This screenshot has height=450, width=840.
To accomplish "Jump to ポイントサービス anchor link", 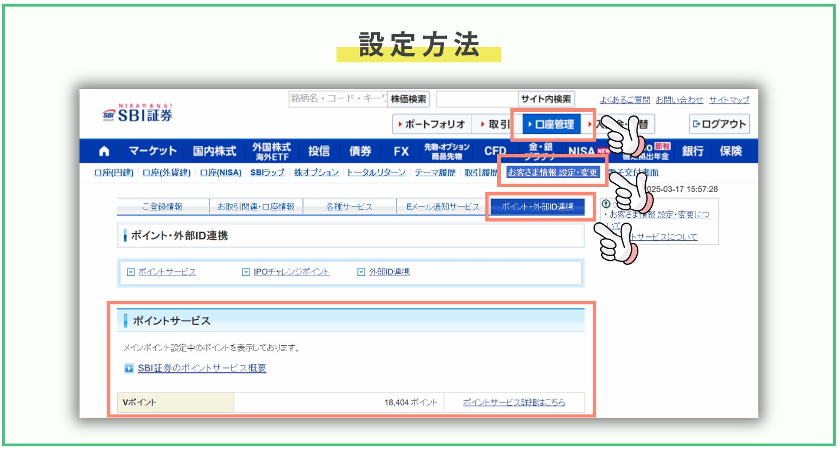I will 166,272.
